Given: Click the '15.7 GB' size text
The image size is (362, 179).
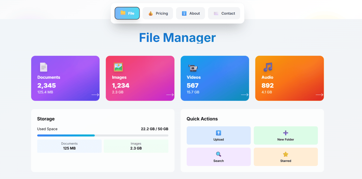Looking at the screenshot, I should 193,92.
